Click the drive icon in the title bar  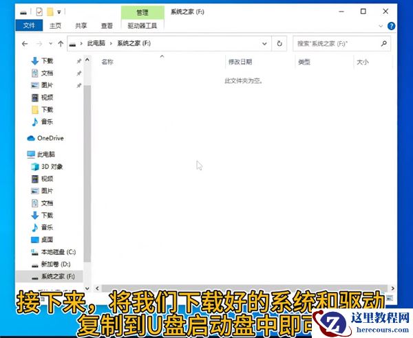pos(23,12)
